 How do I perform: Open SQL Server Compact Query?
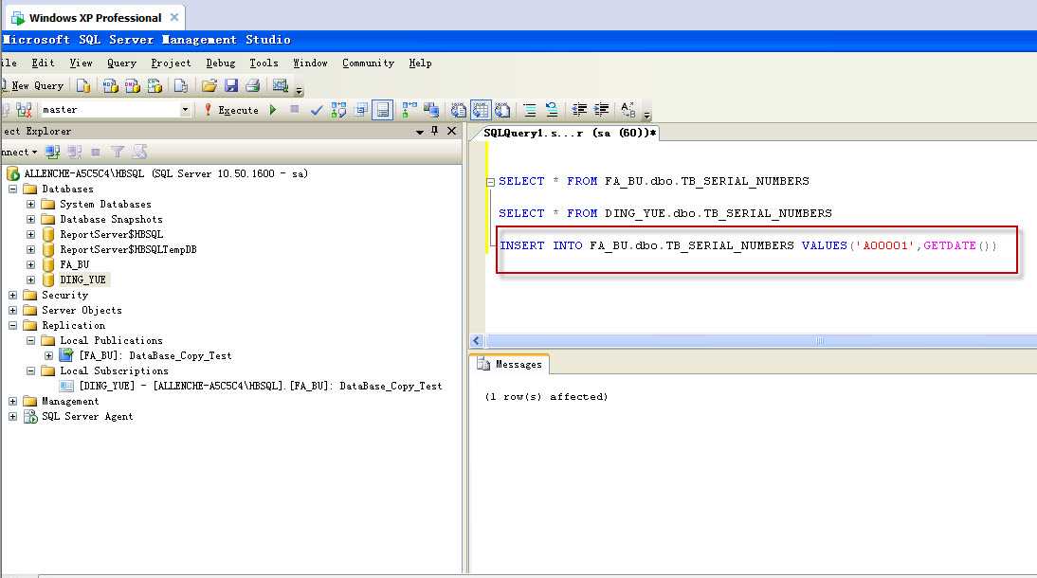180,86
